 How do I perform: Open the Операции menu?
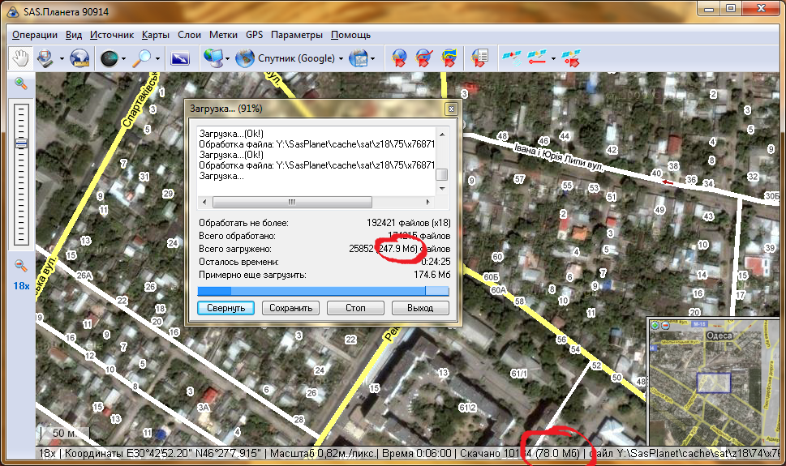click(35, 35)
